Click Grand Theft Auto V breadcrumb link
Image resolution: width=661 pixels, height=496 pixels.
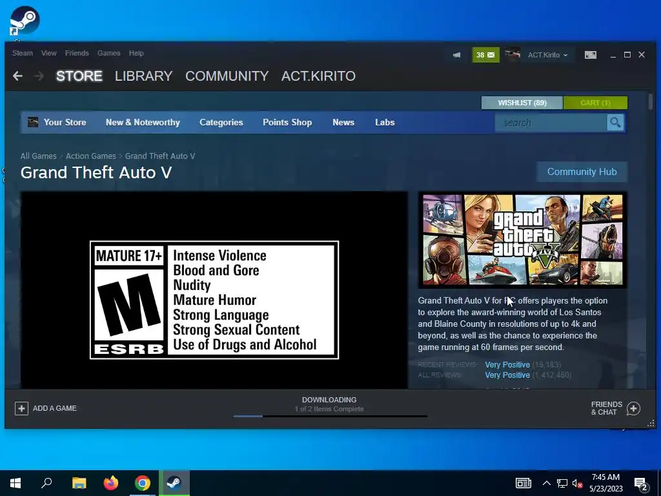(x=160, y=156)
